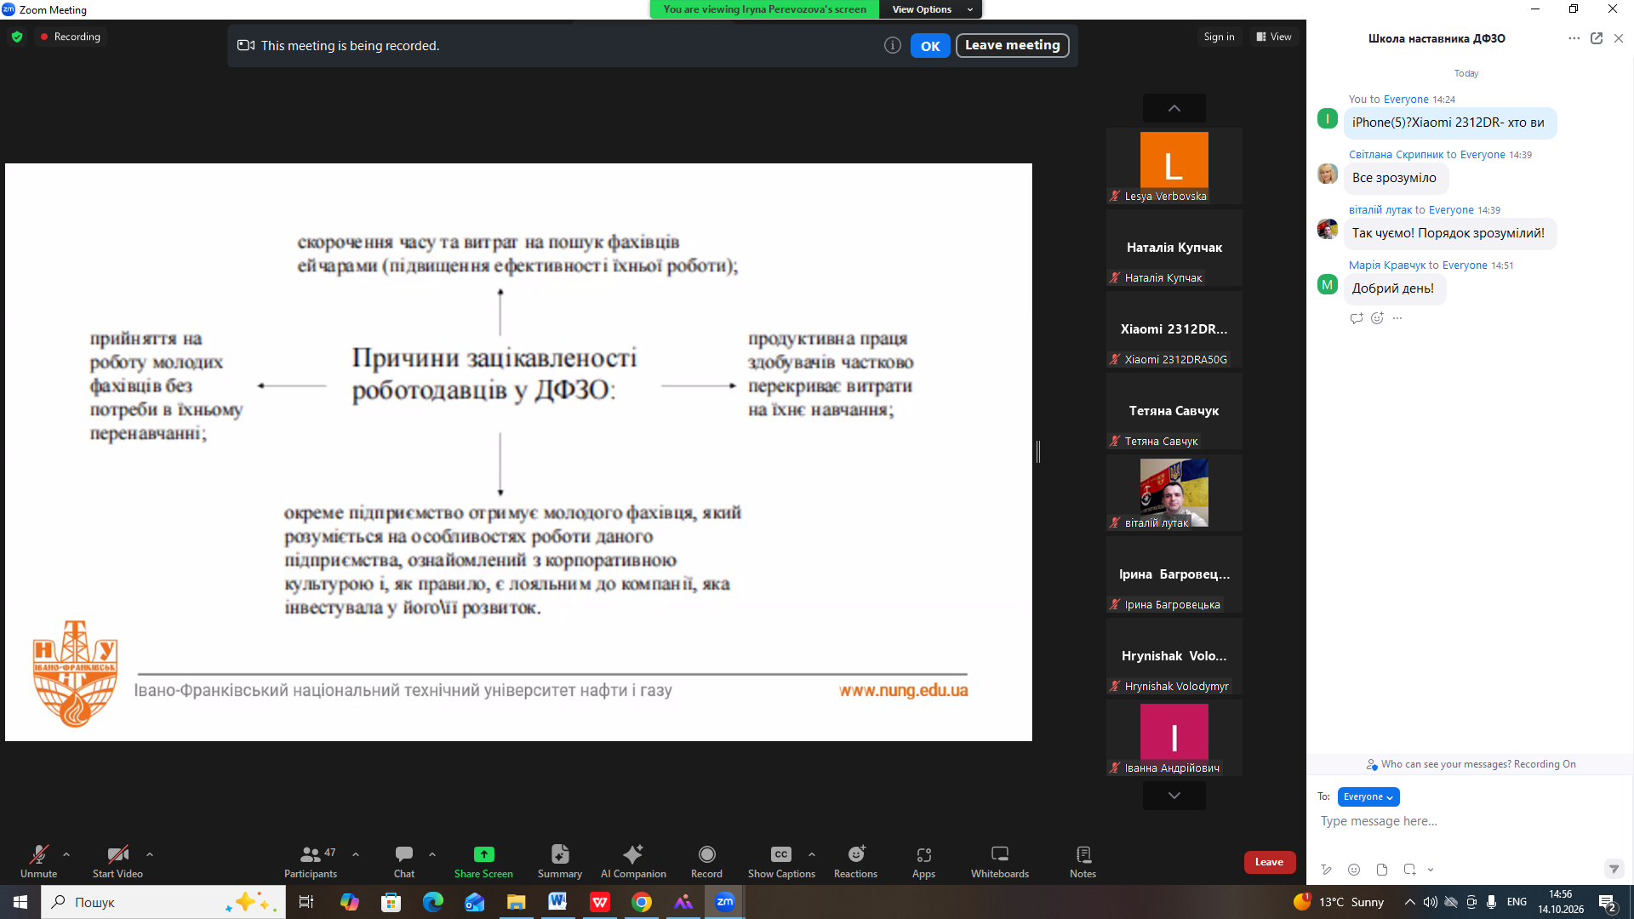1634x919 pixels.
Task: Unmute the microphone
Action: coord(38,861)
